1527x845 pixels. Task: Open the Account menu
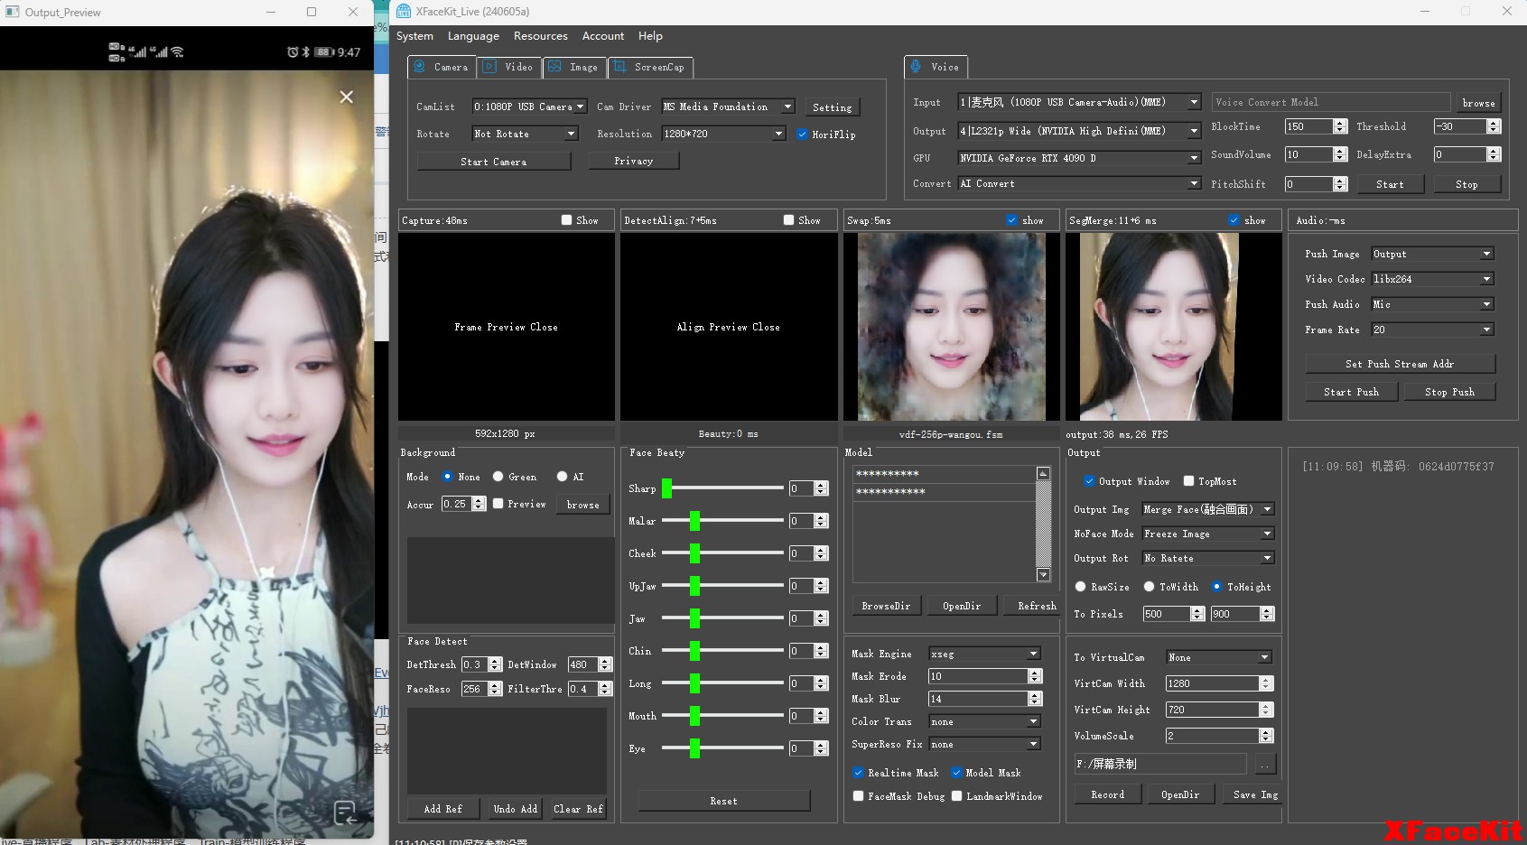click(x=602, y=36)
